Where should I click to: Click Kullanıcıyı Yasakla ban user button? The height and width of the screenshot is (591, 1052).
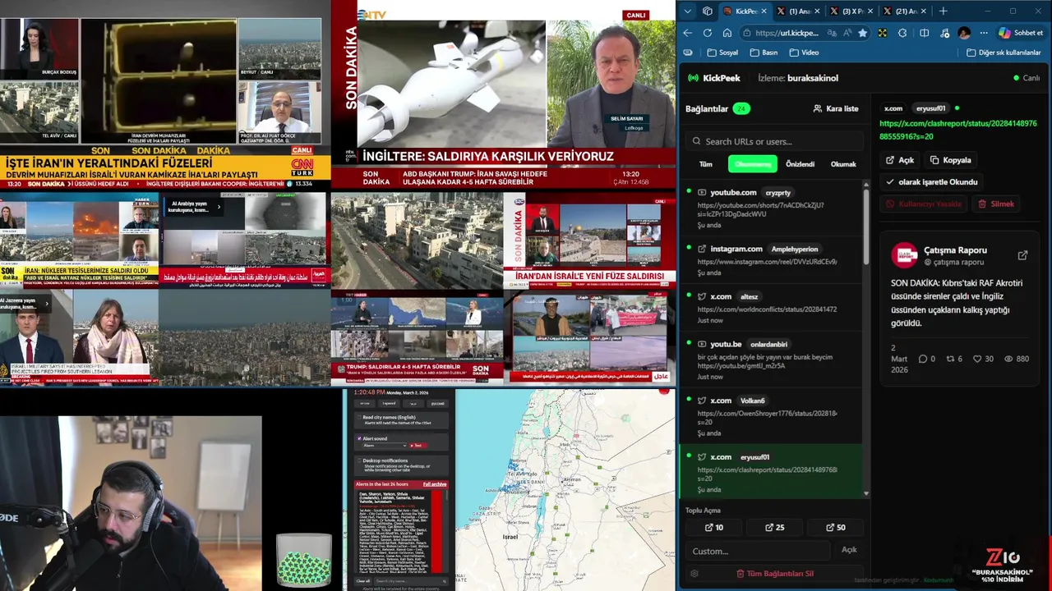924,204
